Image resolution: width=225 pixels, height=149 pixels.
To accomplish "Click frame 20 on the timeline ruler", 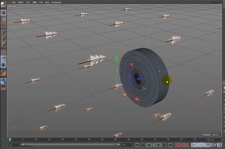I will (x=62, y=139).
